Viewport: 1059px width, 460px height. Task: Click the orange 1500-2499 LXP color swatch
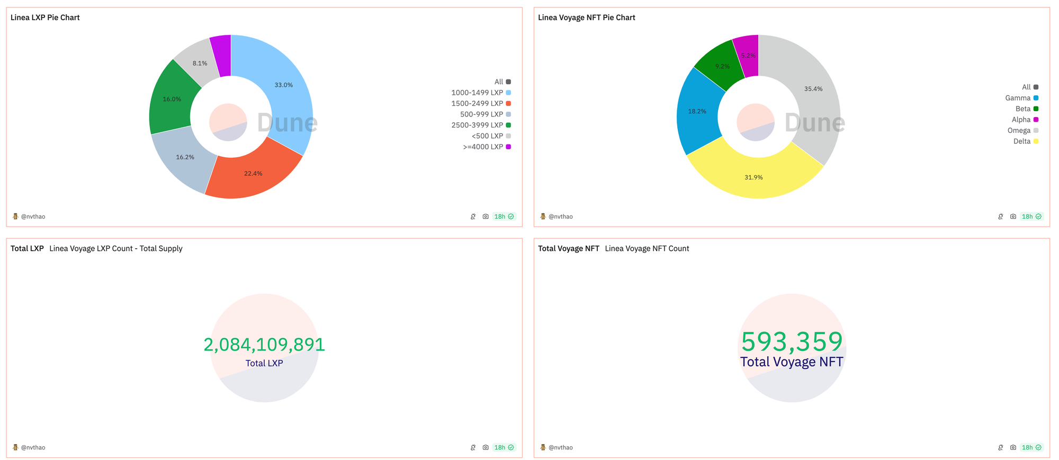(x=508, y=103)
